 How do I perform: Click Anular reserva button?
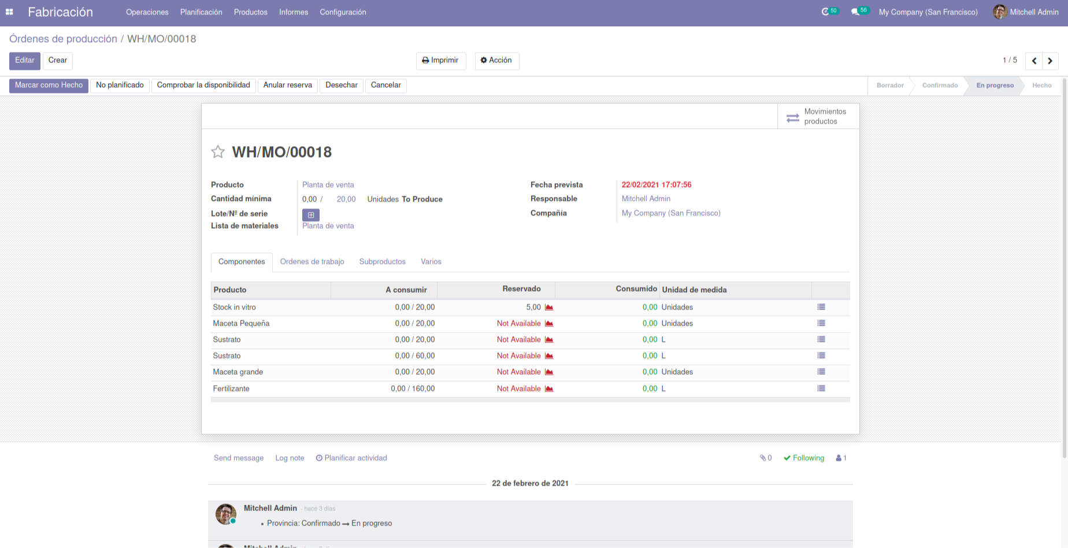coord(288,85)
